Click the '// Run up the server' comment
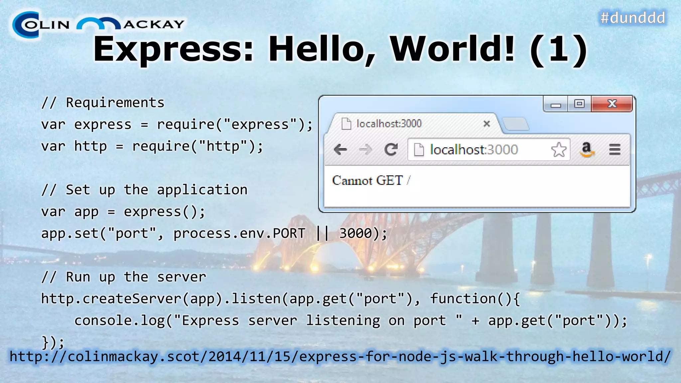The width and height of the screenshot is (681, 383). [x=124, y=277]
